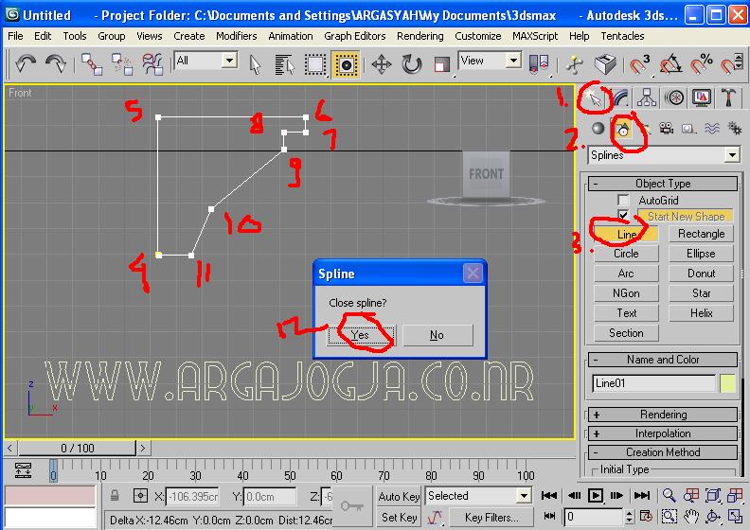Toggle the Set Key button
This screenshot has height=530, width=750.
(399, 517)
